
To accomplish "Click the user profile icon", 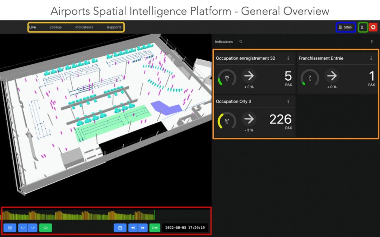I will pyautogui.click(x=363, y=27).
